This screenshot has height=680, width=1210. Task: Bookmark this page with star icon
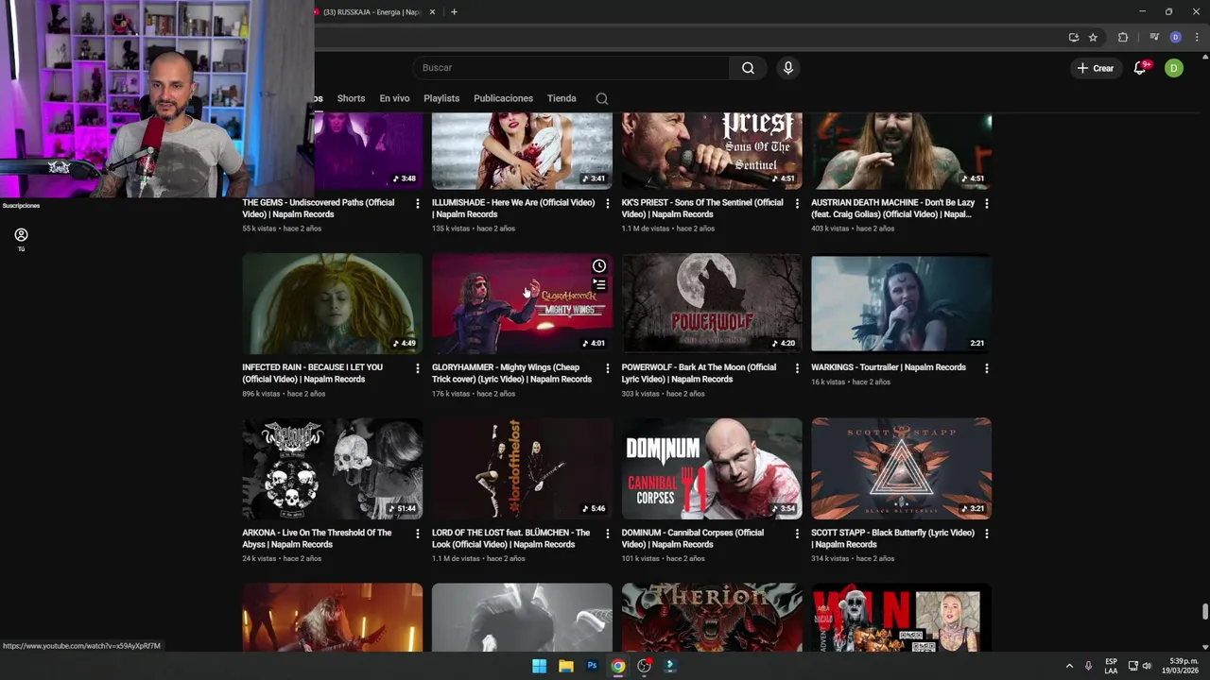[1093, 38]
